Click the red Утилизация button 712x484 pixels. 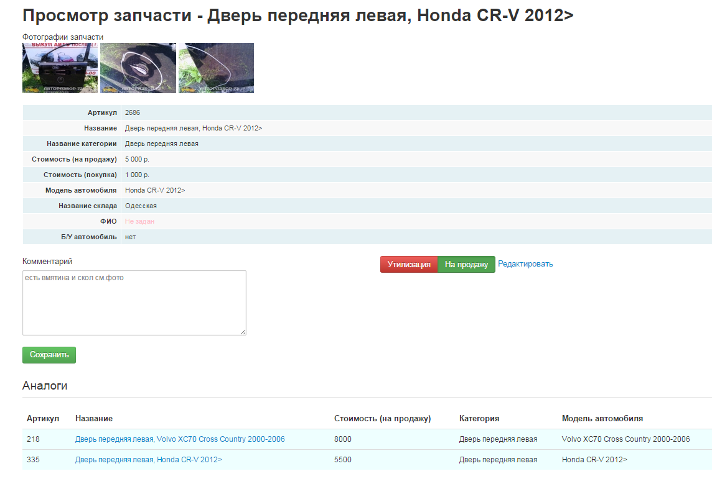point(409,264)
